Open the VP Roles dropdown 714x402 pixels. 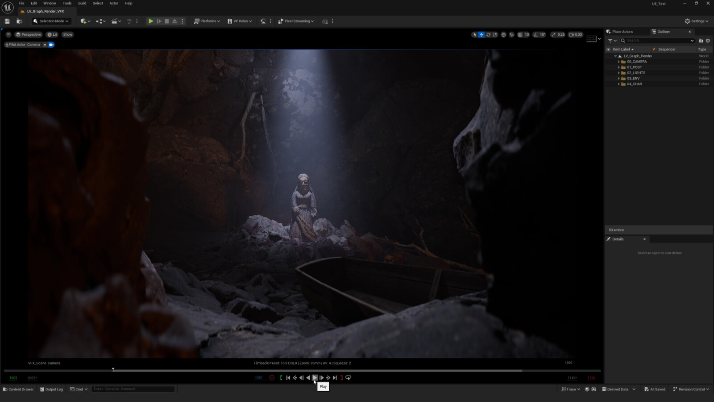[240, 21]
